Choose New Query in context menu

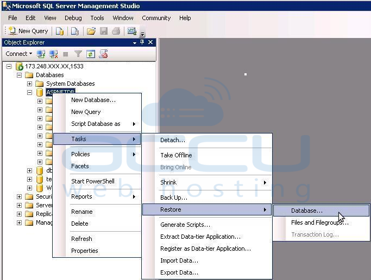pos(97,112)
